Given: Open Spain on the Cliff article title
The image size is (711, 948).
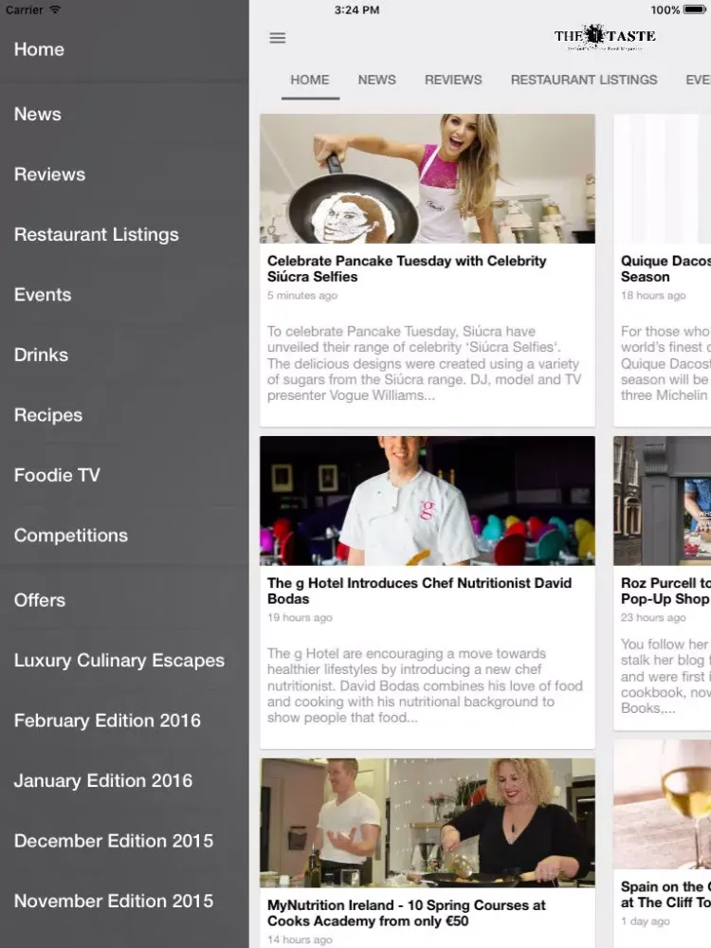Looking at the screenshot, I should point(665,895).
